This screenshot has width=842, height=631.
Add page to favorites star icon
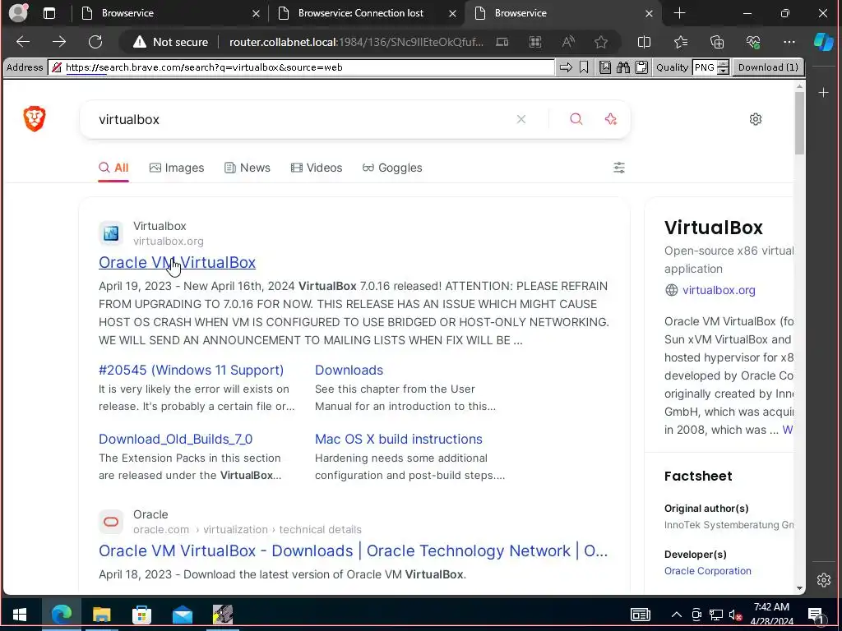coord(601,42)
